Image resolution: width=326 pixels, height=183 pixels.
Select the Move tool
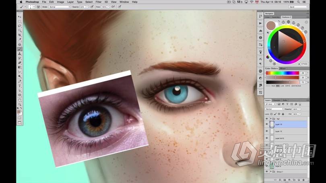pos(19,17)
